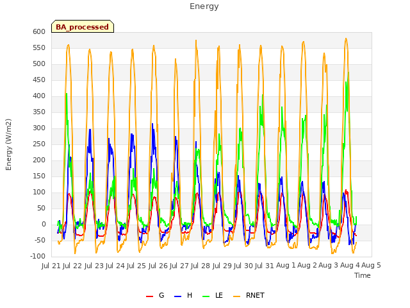
Task: Click the Energy chart title
Action: click(x=204, y=6)
